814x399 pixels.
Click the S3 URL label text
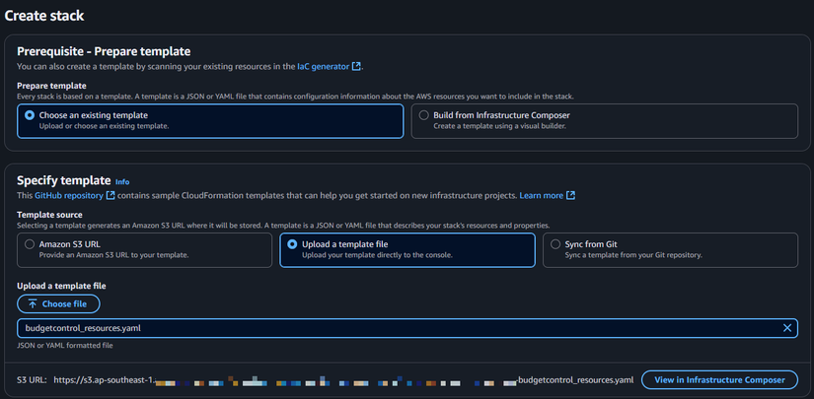click(32, 380)
